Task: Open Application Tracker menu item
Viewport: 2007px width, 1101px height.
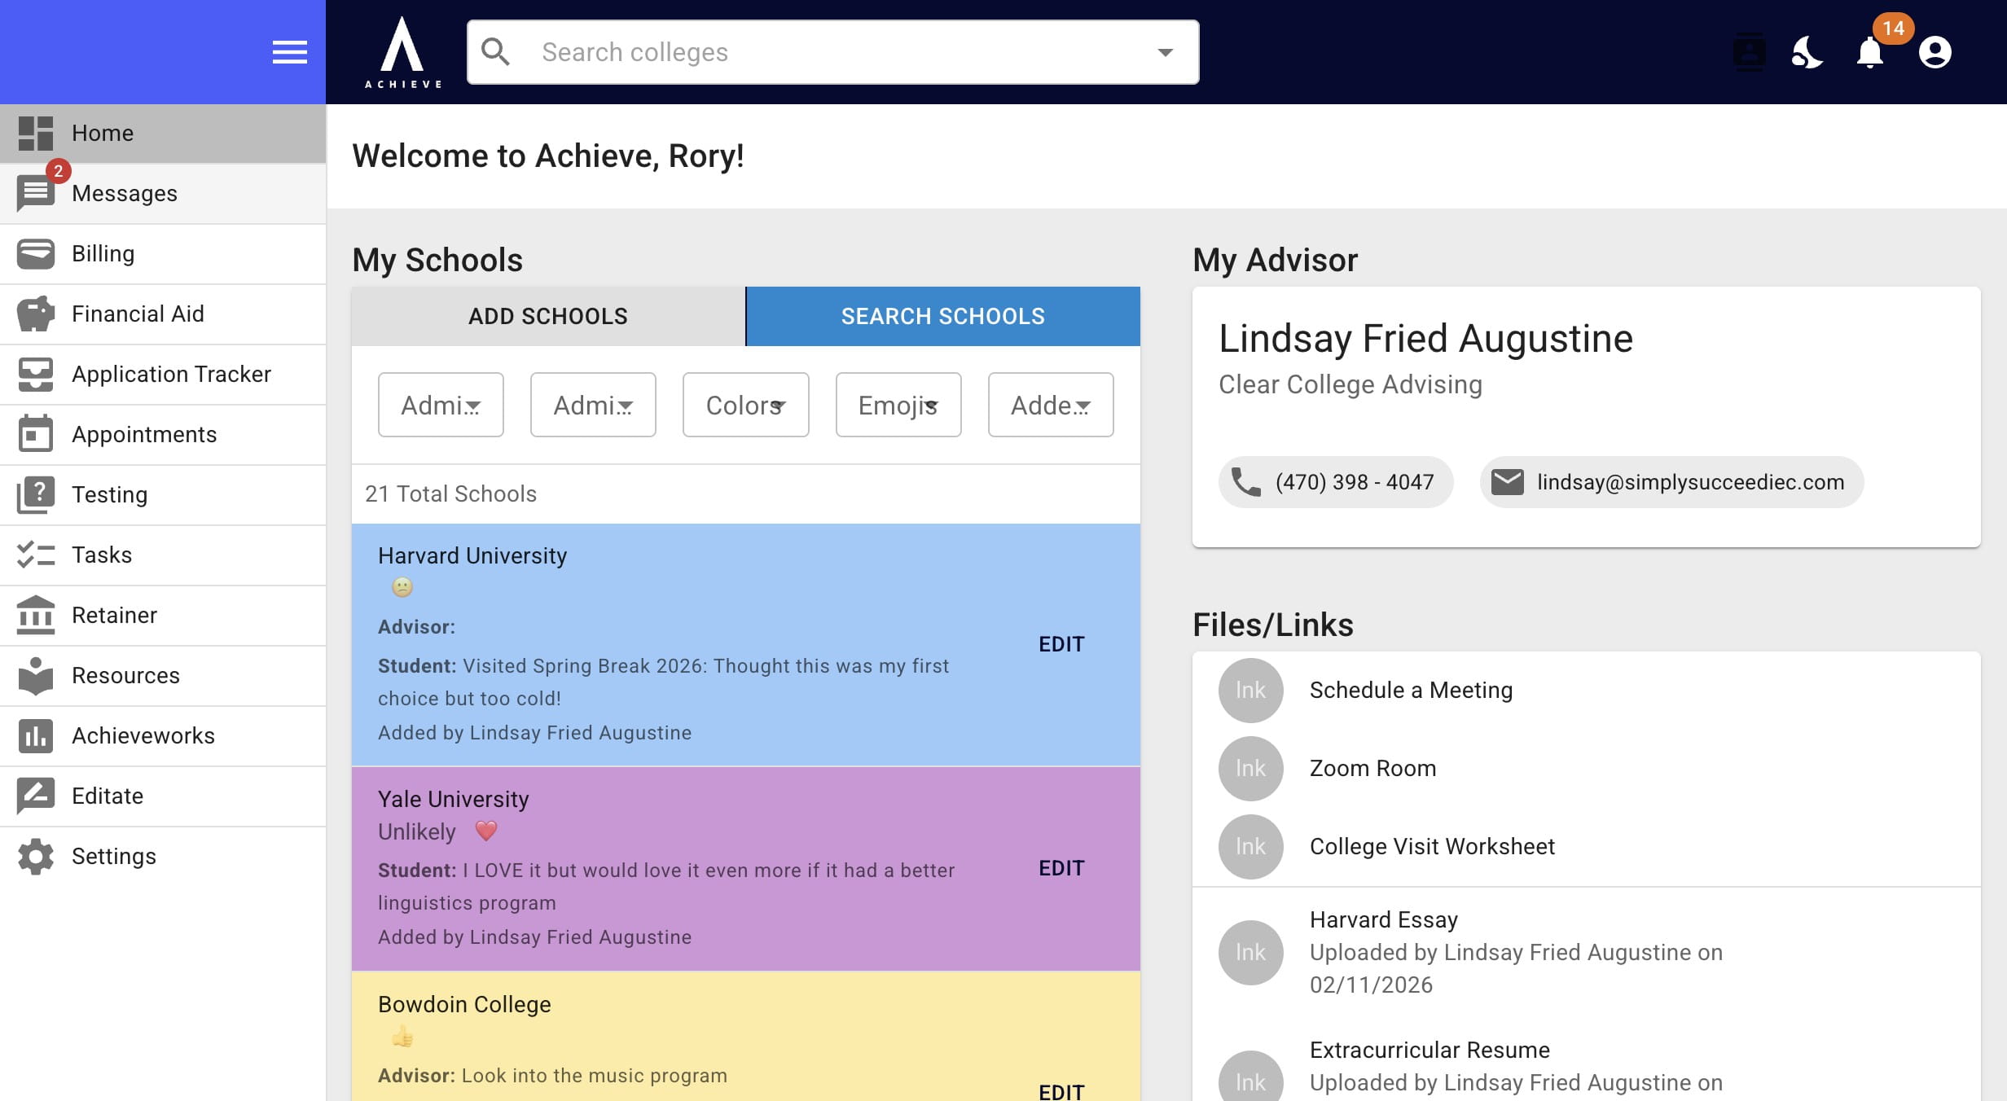Action: (x=163, y=374)
